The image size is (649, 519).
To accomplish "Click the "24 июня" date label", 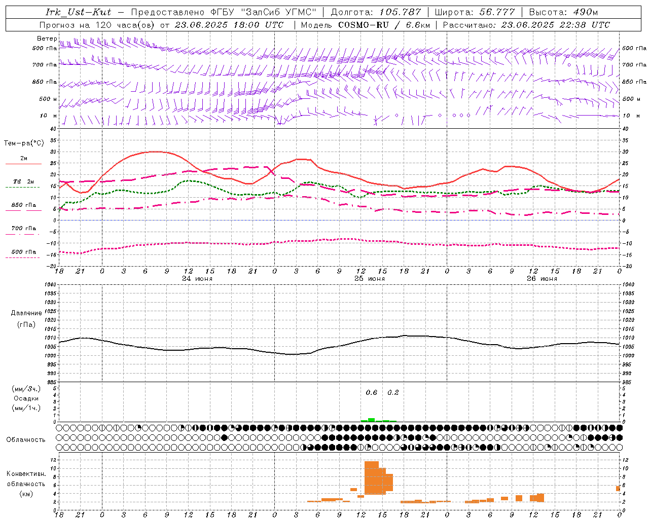I will (x=197, y=279).
